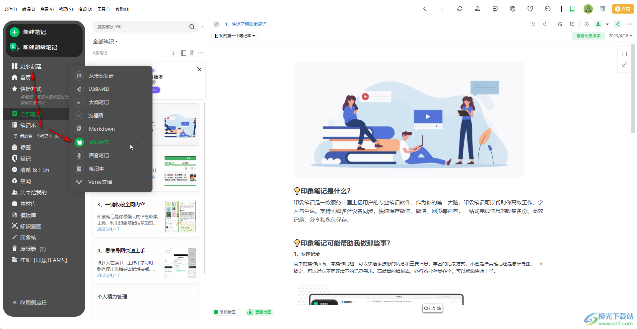637x329 pixels.
Task: Click the orange 升级 upgrade button
Action: [x=623, y=9]
